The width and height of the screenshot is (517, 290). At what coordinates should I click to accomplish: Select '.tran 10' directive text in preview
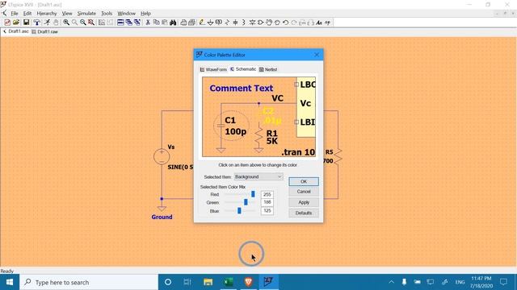tap(298, 152)
